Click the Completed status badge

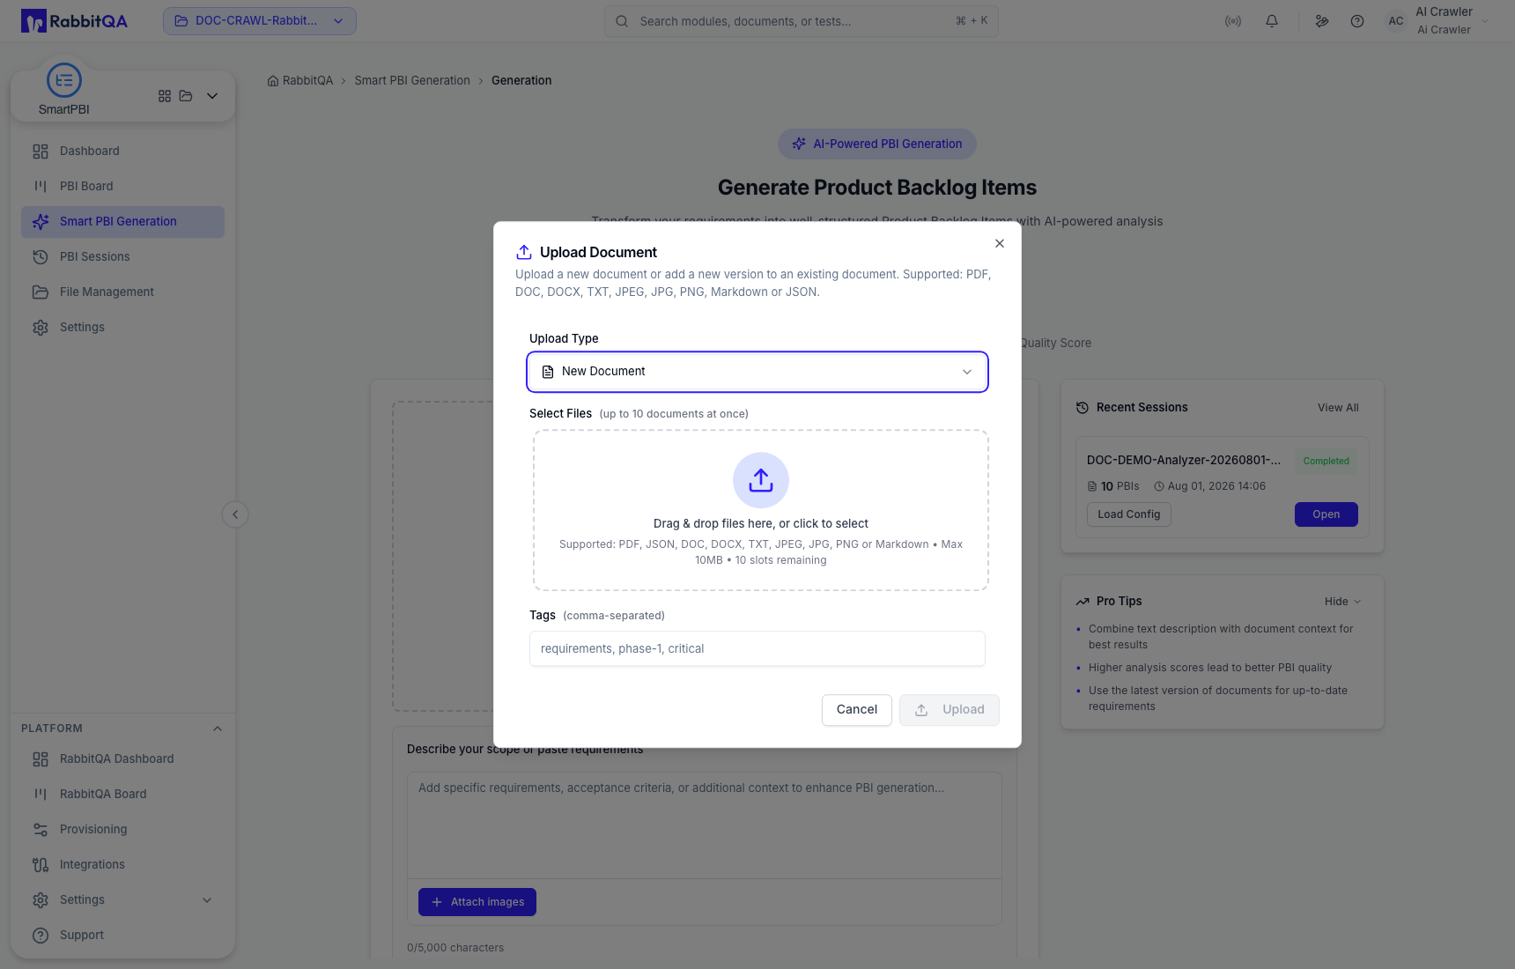coord(1327,461)
